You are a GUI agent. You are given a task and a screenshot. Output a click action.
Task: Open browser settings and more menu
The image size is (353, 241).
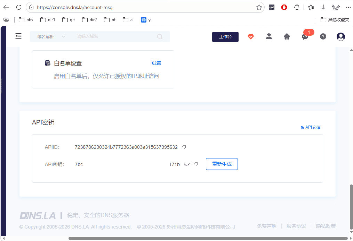coord(348,7)
